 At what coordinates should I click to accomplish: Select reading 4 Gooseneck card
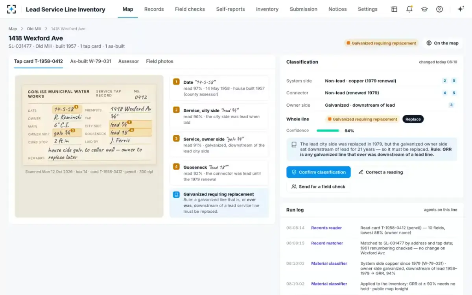(x=219, y=173)
